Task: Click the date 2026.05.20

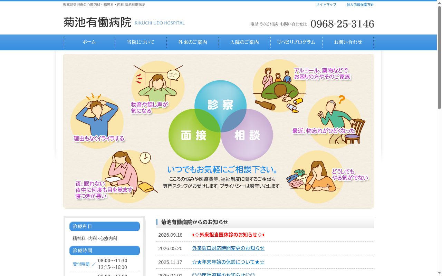Action: (170, 248)
